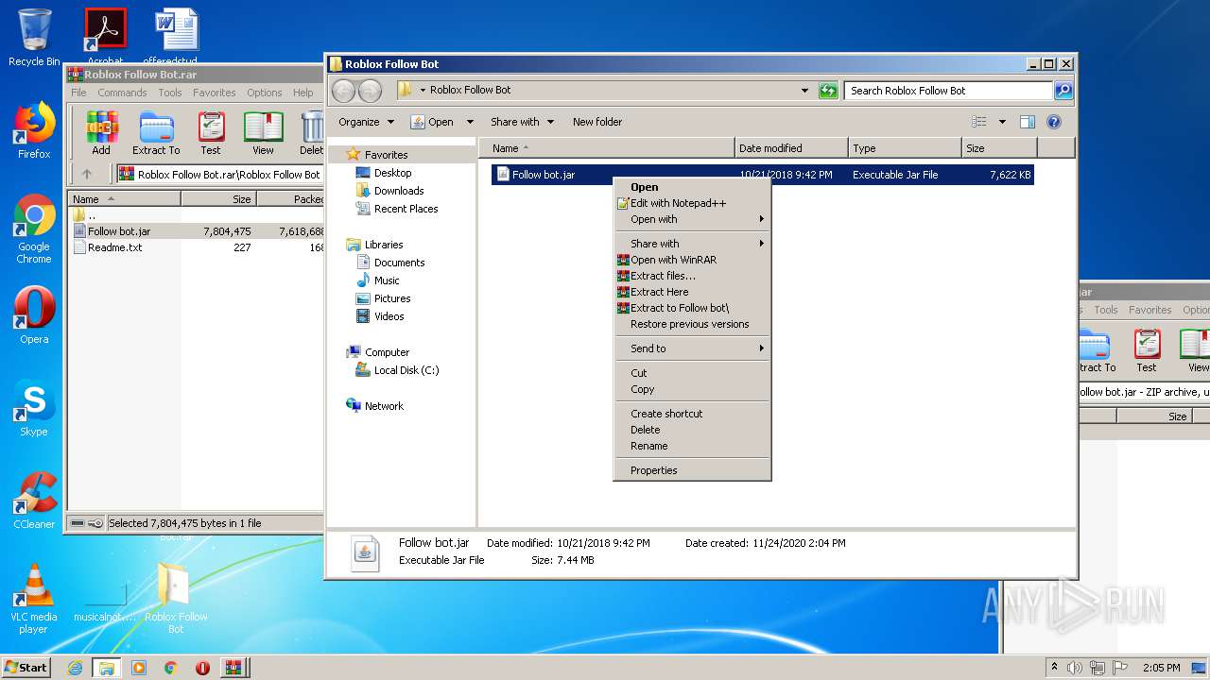The width and height of the screenshot is (1210, 680).
Task: Choose Rename in context menu
Action: (x=692, y=446)
